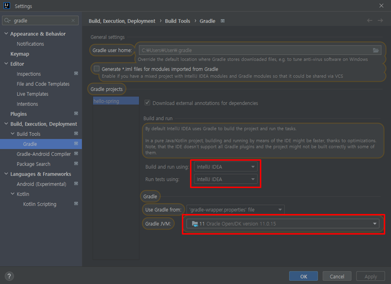Open help with the question mark button
Screen dimensions: 391x284
pos(9,276)
